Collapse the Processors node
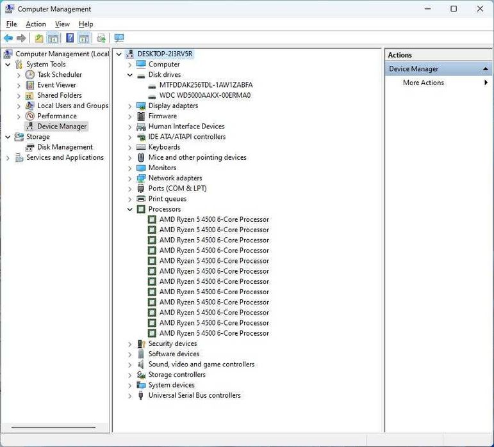Screen dimensions: 494x447 pos(130,209)
